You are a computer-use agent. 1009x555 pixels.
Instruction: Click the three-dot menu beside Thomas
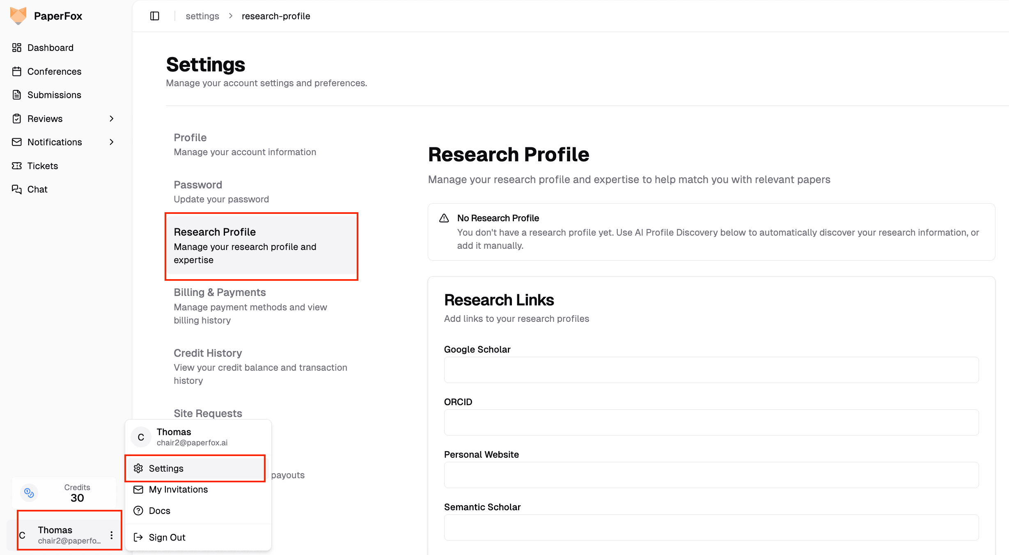(x=111, y=535)
